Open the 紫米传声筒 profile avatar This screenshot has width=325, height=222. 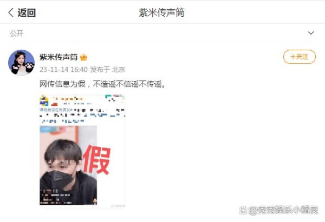[21, 63]
